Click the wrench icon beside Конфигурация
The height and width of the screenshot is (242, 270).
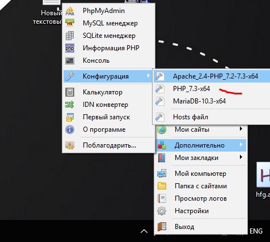click(70, 76)
